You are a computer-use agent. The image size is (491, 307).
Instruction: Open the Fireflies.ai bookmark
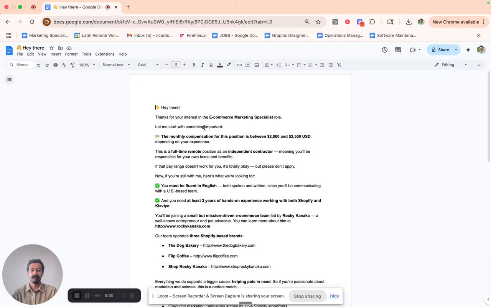pos(193,35)
